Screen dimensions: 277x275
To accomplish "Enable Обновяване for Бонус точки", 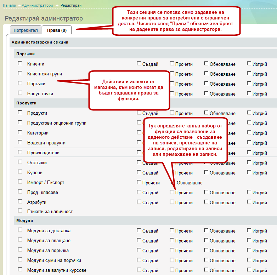I will 206,93.
